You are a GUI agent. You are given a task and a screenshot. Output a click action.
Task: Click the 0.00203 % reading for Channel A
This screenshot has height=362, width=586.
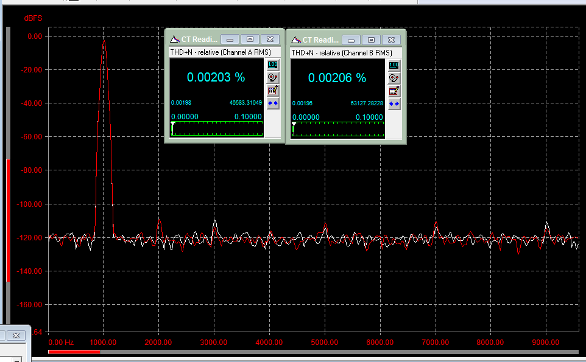pos(216,77)
